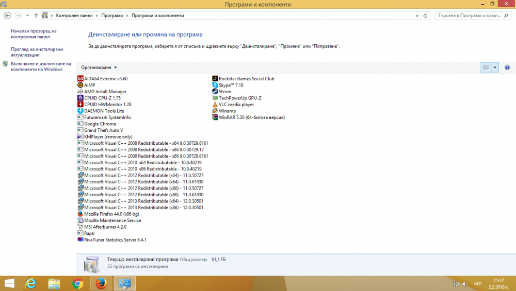Screen dimensions: 516x291
Task: Select the Futuremark SystemInfo entry
Action: [x=104, y=117]
